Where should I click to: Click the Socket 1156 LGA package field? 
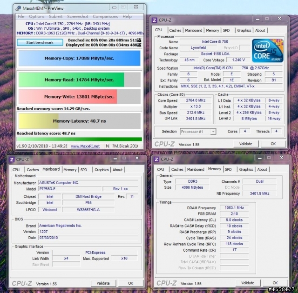coord(215,53)
